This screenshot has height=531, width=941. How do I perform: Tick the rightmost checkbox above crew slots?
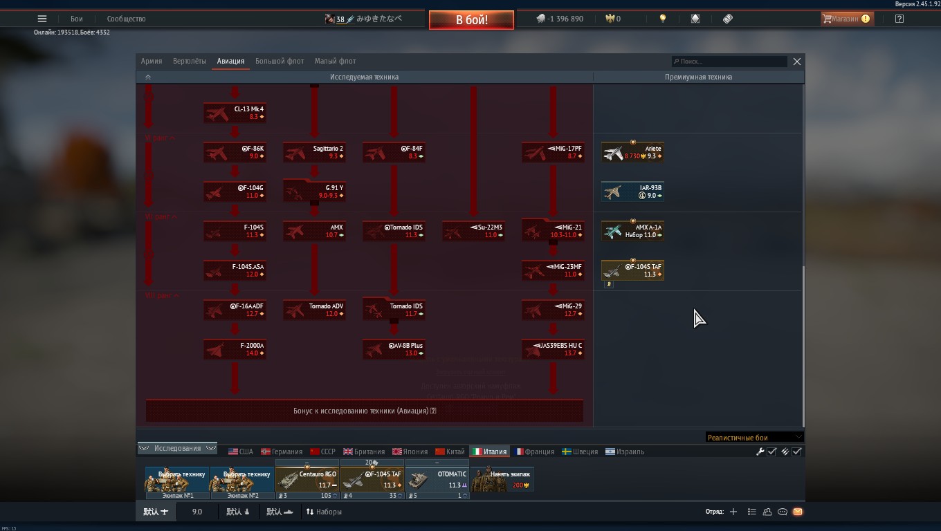tap(797, 451)
